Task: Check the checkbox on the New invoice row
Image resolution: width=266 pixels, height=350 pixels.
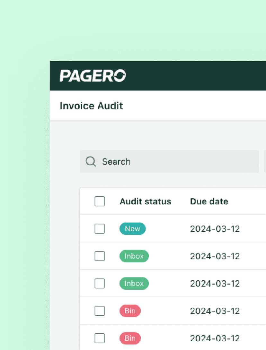Action: point(100,229)
